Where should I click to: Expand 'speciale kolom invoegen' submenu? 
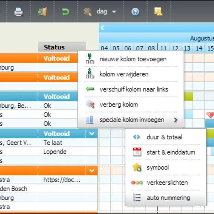(132, 120)
